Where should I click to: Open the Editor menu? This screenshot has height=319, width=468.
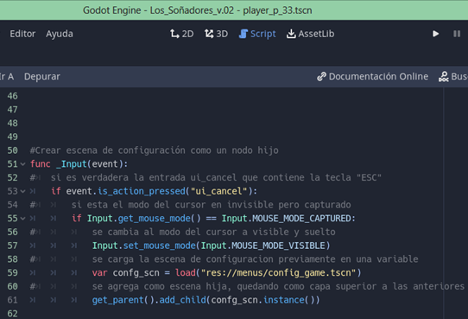[22, 34]
